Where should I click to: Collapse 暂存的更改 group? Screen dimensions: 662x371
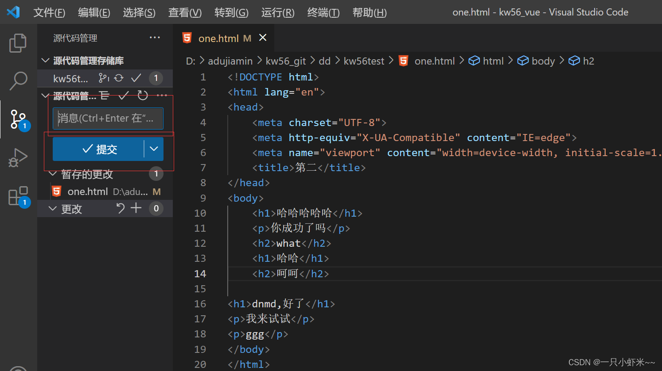53,173
